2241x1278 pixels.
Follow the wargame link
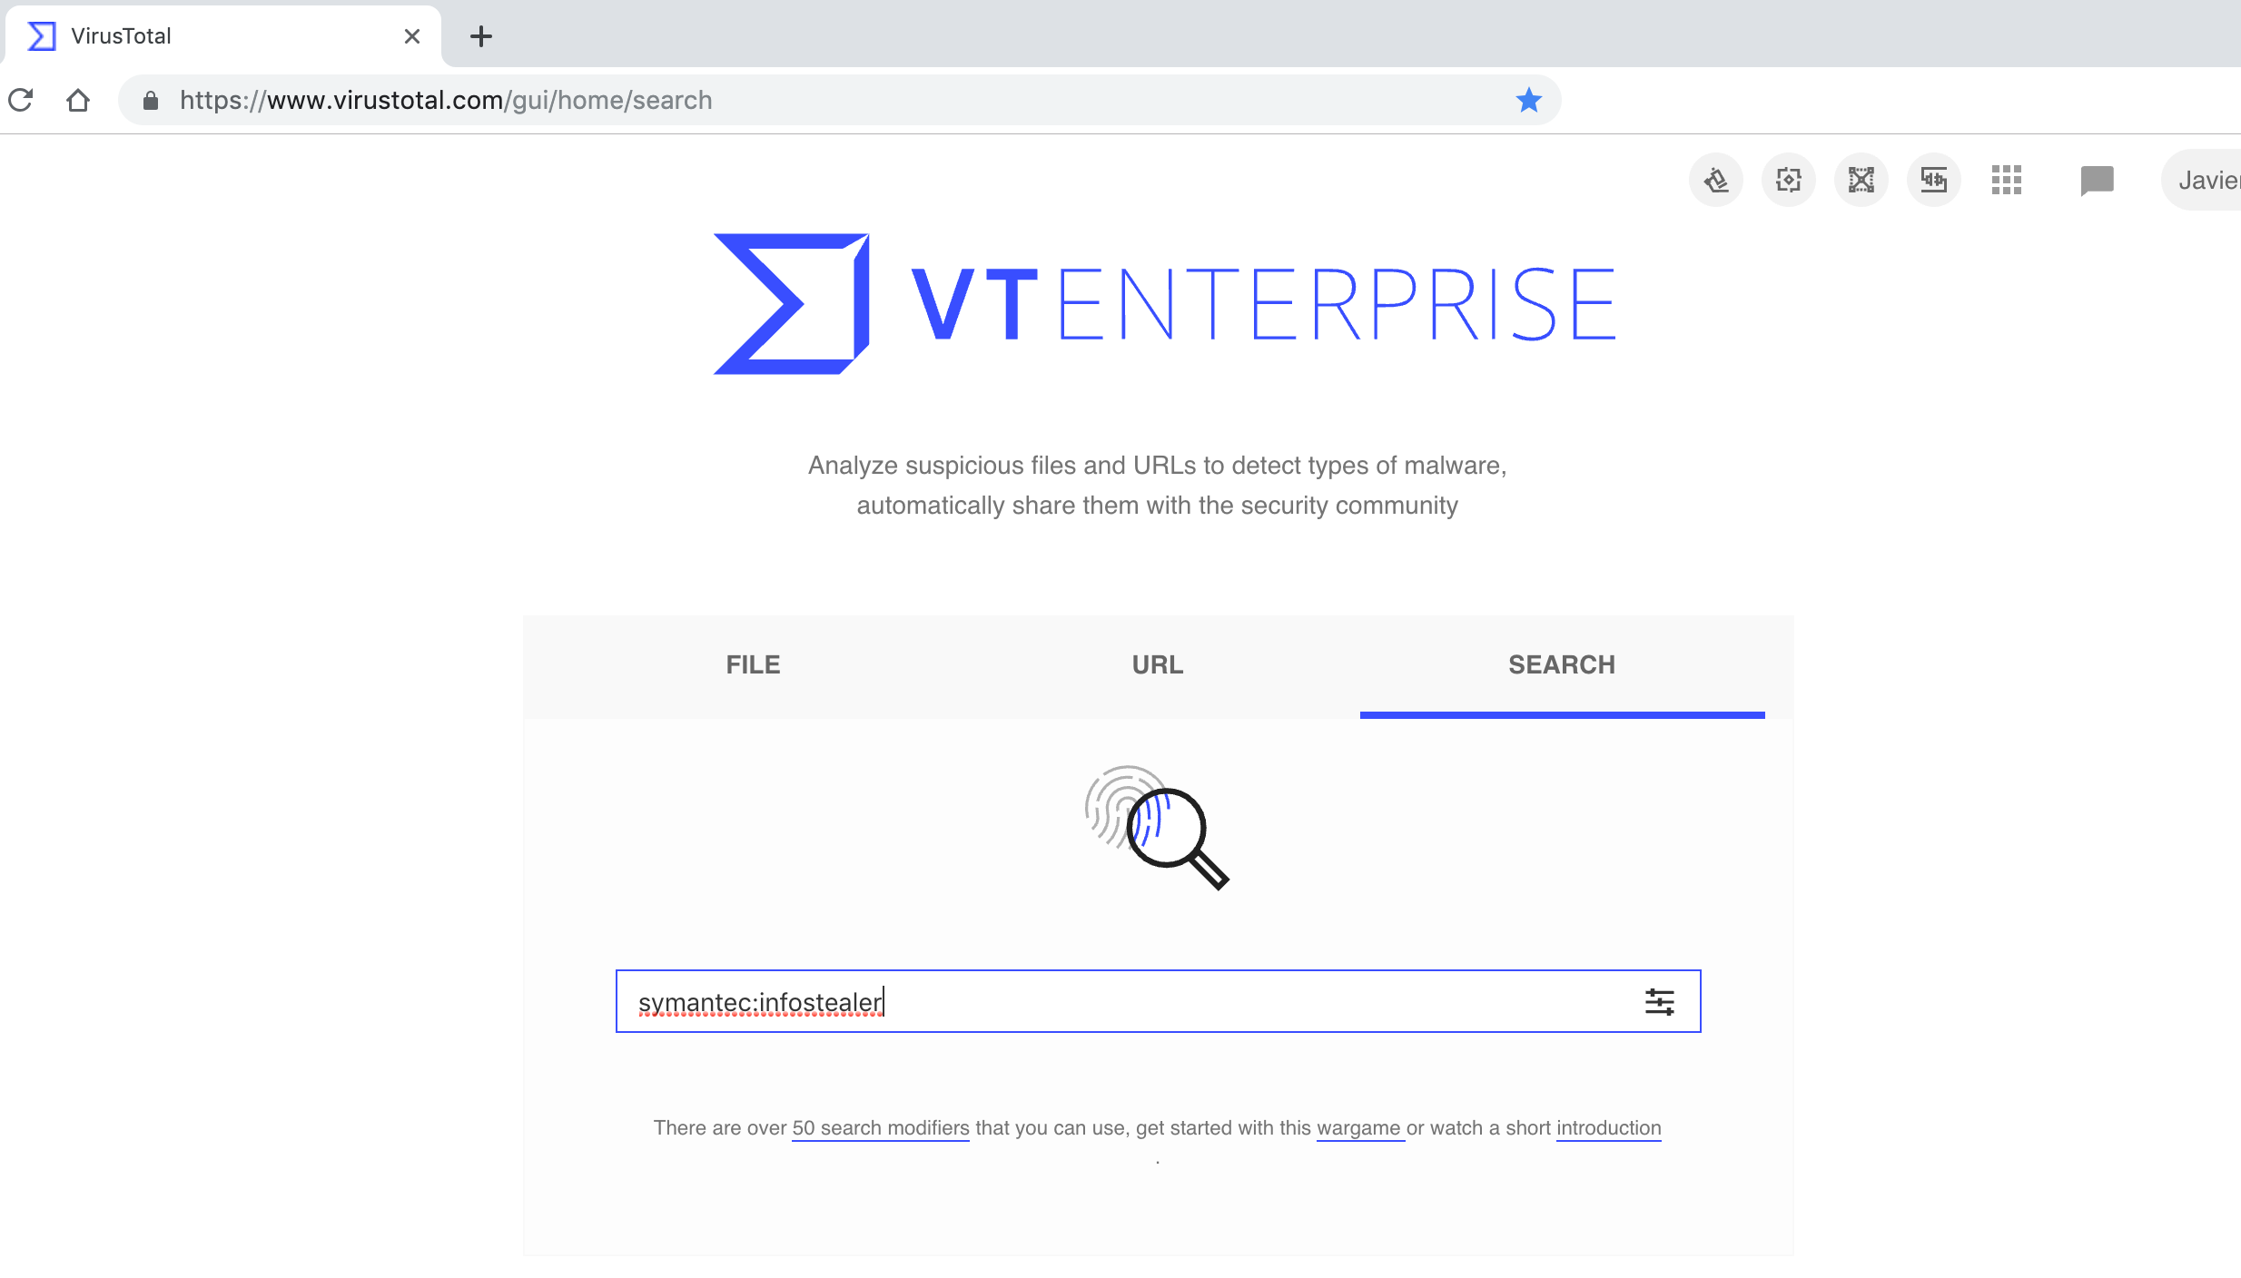click(1358, 1127)
